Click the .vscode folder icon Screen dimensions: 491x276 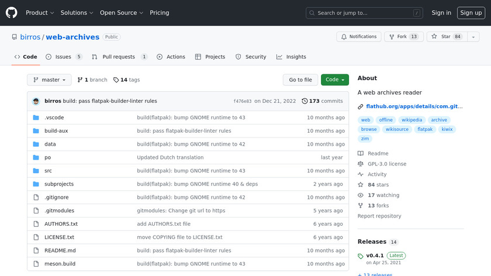tap(36, 118)
